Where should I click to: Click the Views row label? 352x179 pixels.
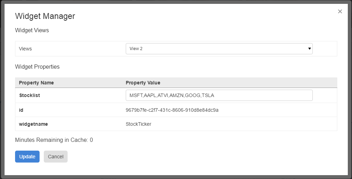25,49
